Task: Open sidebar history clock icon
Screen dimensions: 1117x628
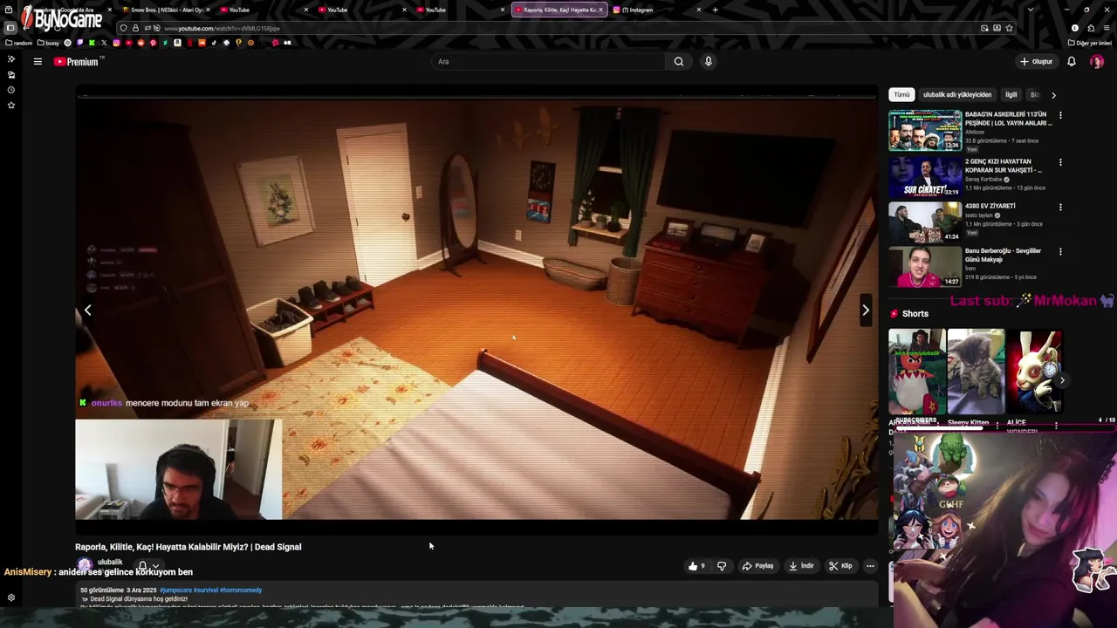Action: pyautogui.click(x=11, y=90)
